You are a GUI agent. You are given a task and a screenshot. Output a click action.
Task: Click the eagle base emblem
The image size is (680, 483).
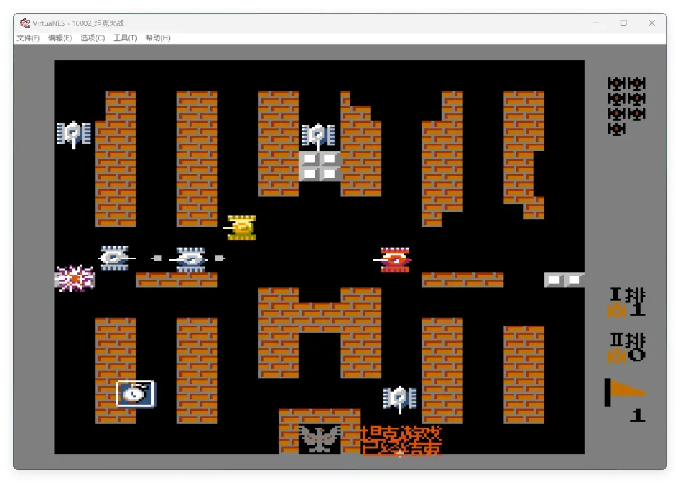[x=320, y=438]
